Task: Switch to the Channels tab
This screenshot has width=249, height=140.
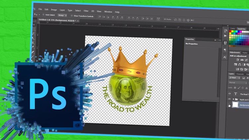Action: pyautogui.click(x=240, y=74)
